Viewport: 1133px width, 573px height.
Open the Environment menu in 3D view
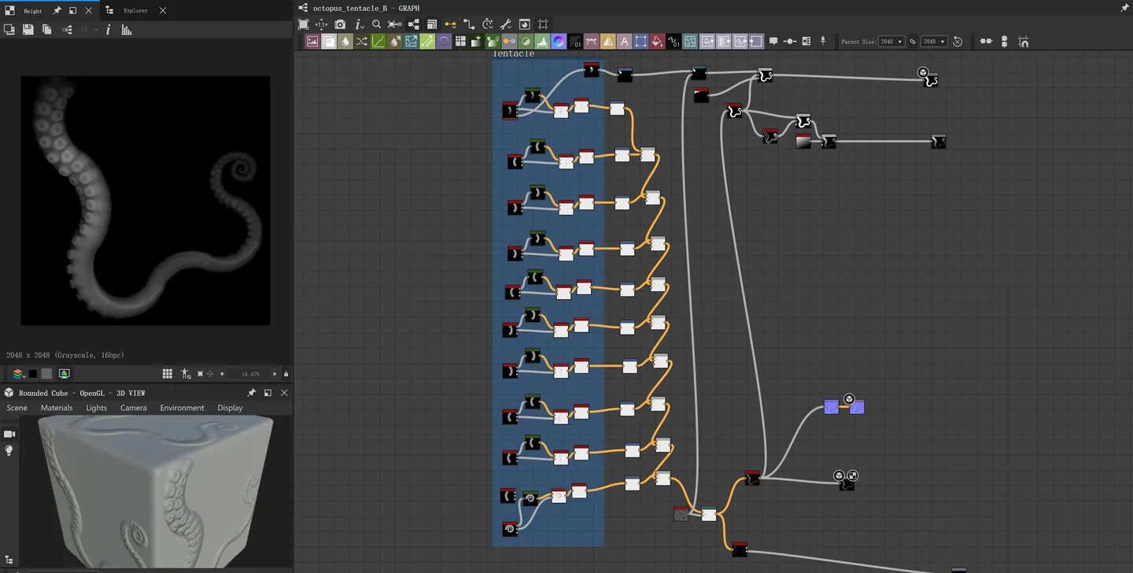click(182, 408)
